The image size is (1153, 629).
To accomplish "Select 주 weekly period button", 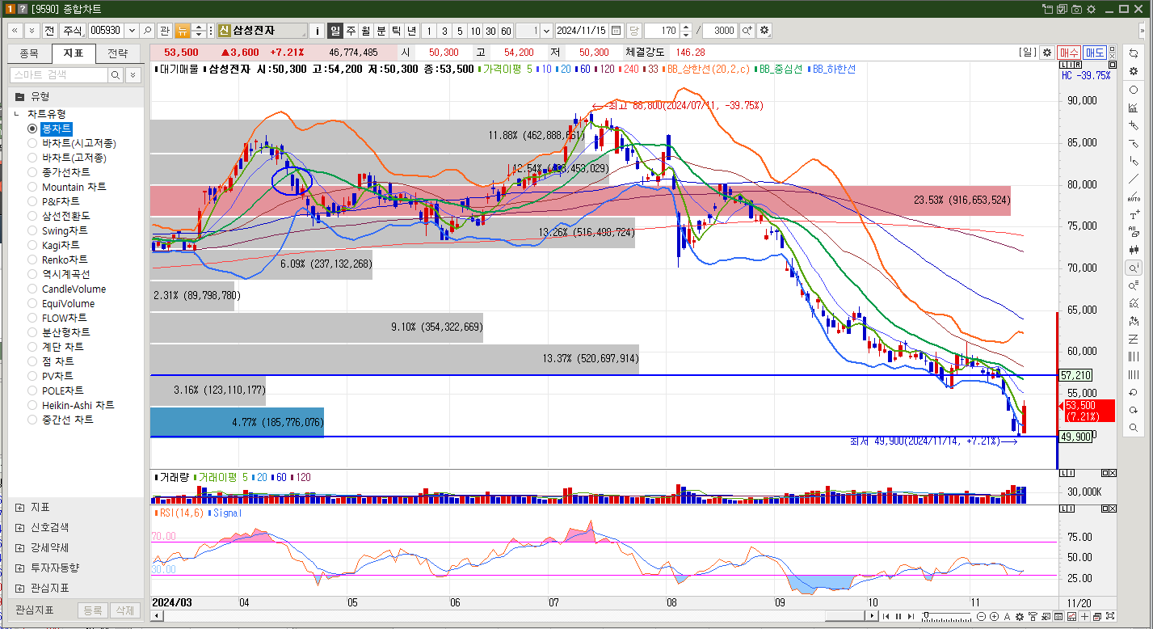I will coord(351,31).
